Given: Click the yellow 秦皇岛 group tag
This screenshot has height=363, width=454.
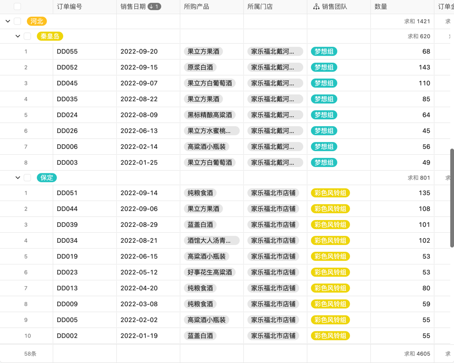Looking at the screenshot, I should click(49, 36).
